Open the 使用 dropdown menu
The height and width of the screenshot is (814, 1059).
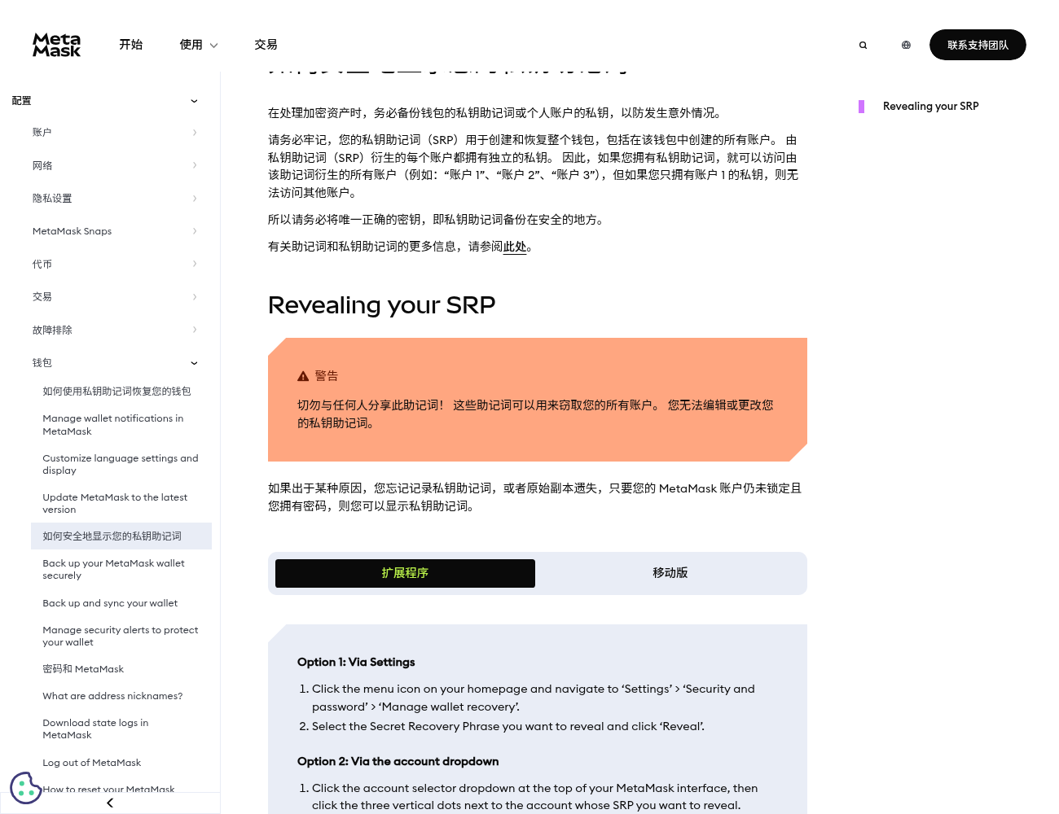click(x=199, y=45)
